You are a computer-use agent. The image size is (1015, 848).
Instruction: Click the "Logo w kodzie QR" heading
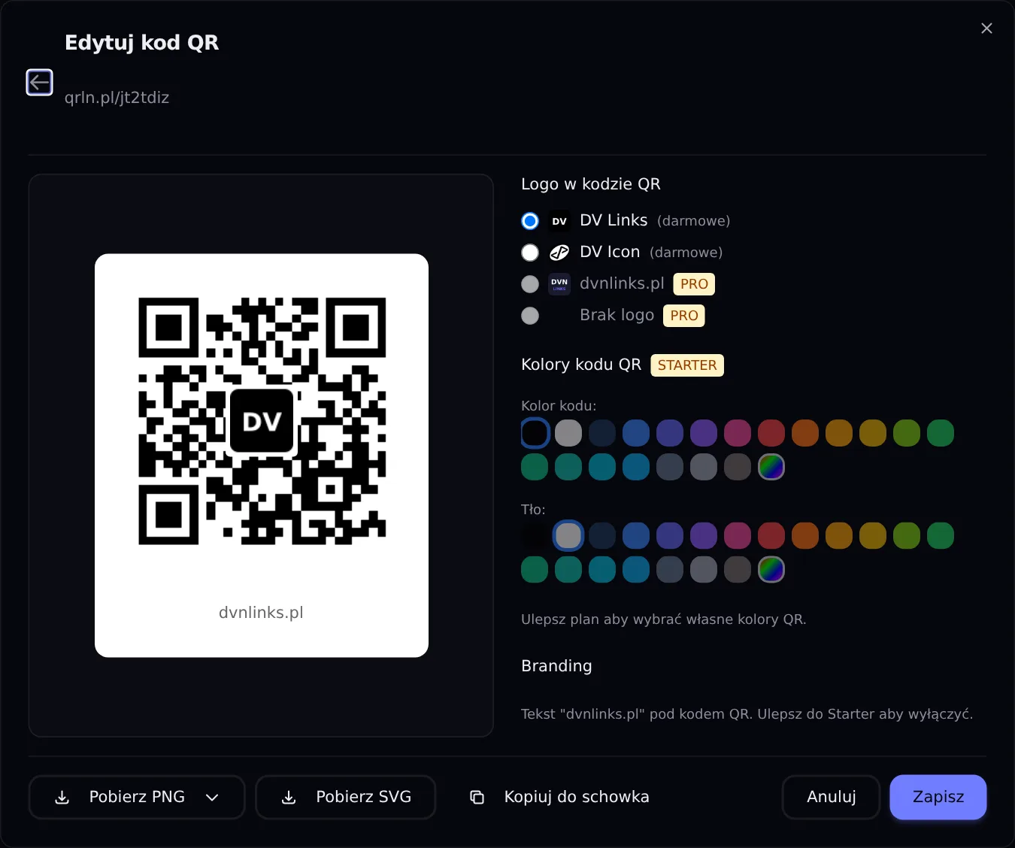pyautogui.click(x=591, y=184)
